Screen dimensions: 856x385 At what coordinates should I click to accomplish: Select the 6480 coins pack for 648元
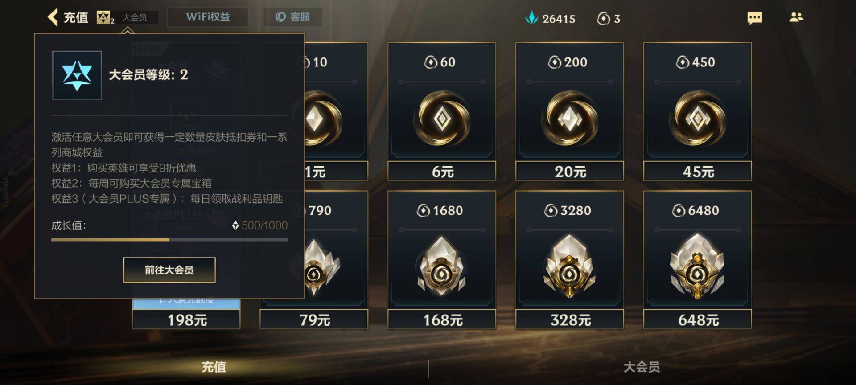[x=697, y=260]
